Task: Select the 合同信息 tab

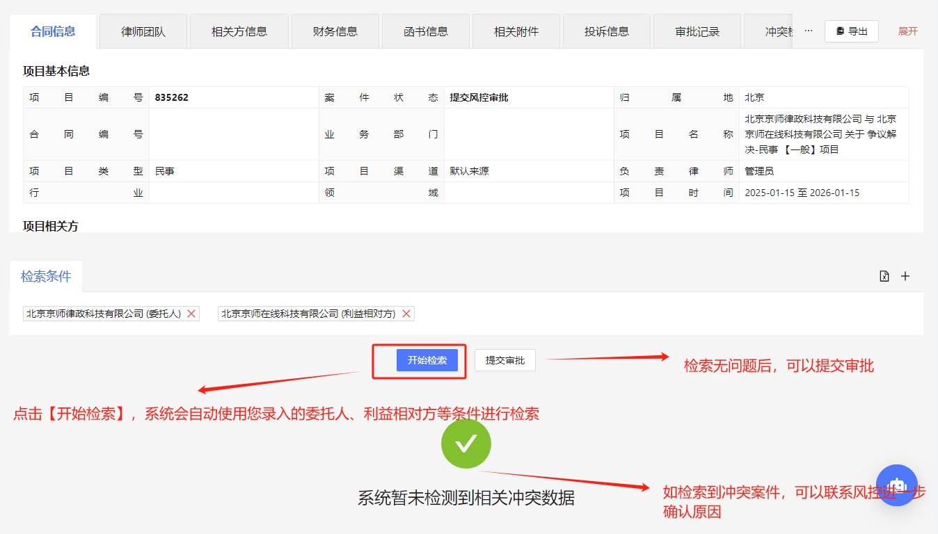Action: 53,31
